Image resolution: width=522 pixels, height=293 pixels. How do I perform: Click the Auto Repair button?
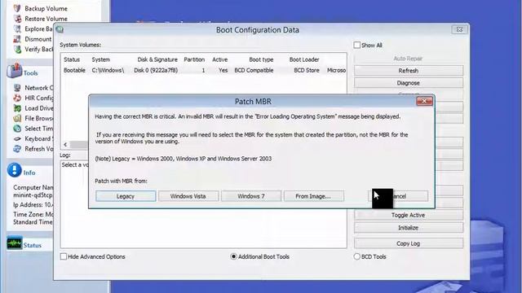pyautogui.click(x=409, y=59)
